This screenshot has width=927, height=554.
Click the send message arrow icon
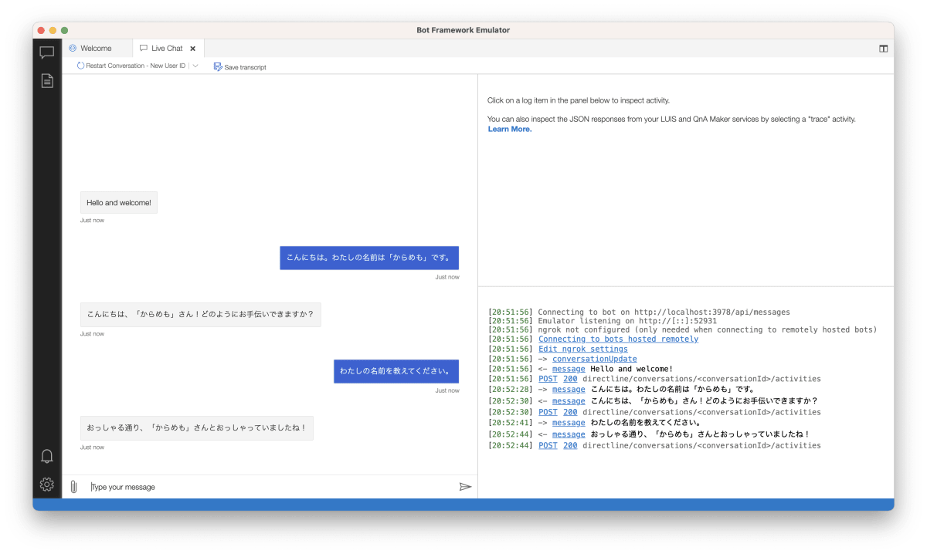tap(465, 487)
